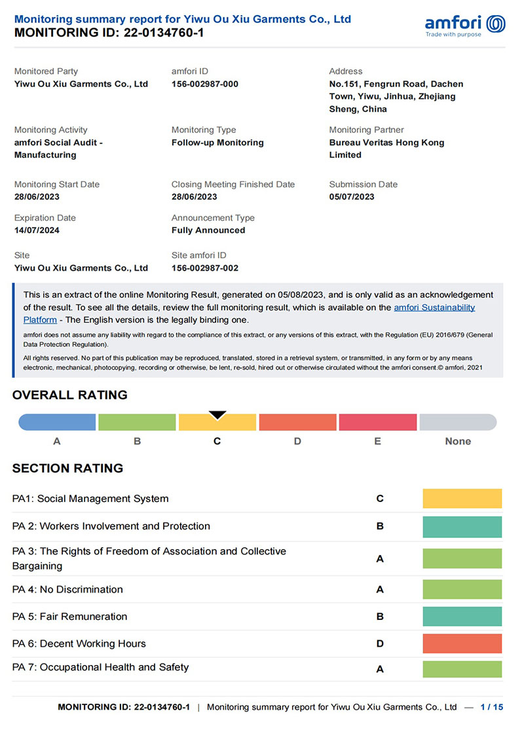Select the PA 5: Fair Remuneration row label

(x=70, y=617)
